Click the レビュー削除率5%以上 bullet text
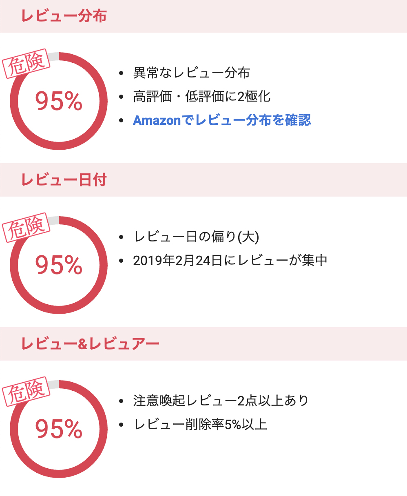This screenshot has width=407, height=496. pyautogui.click(x=200, y=425)
